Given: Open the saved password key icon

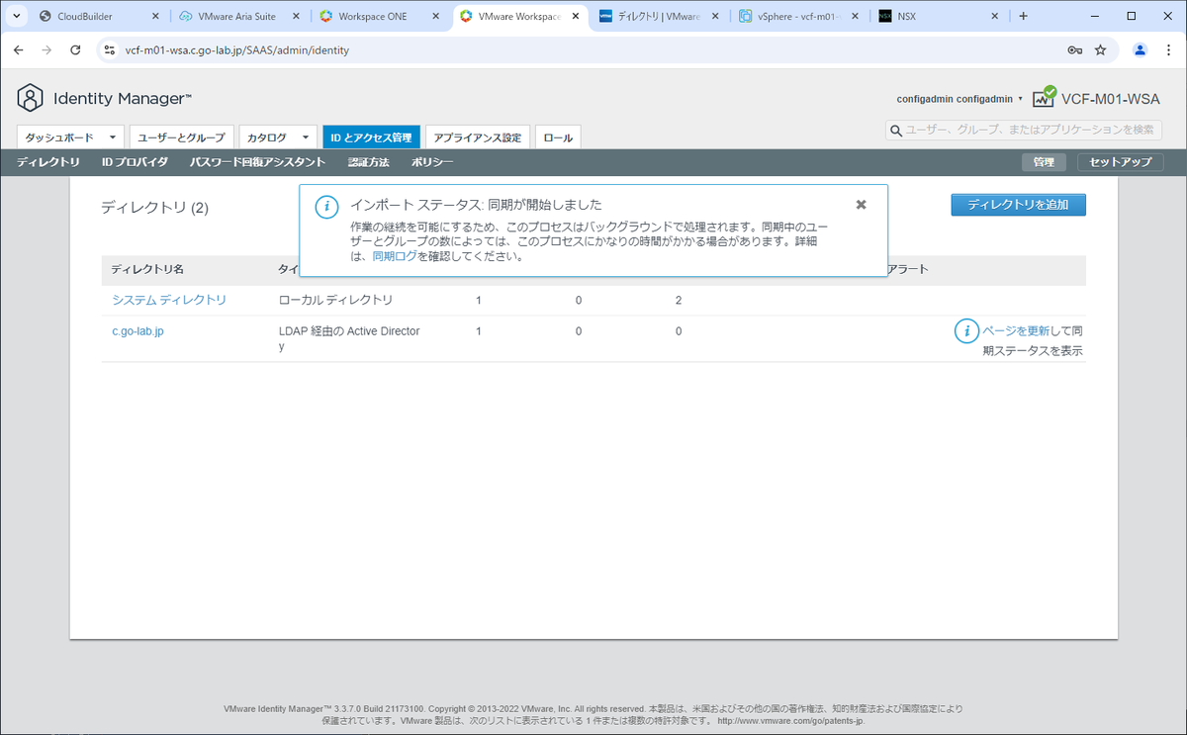Looking at the screenshot, I should point(1074,49).
